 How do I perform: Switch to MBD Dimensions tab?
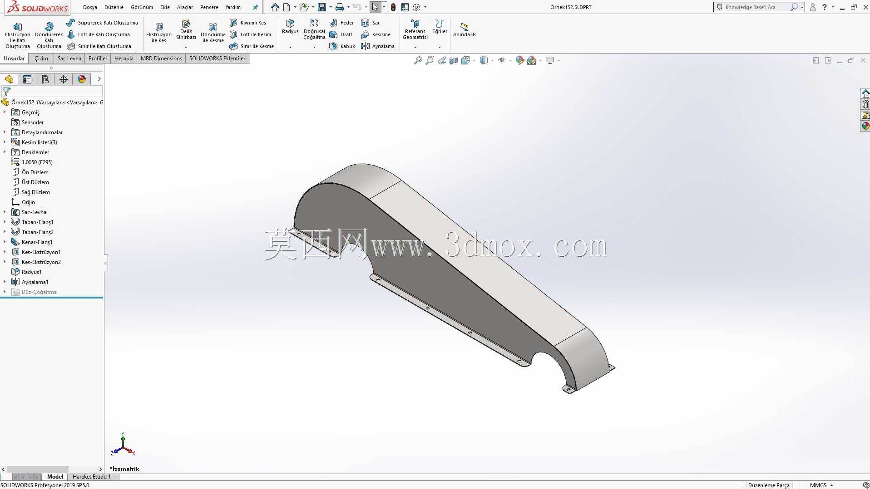[x=161, y=59]
